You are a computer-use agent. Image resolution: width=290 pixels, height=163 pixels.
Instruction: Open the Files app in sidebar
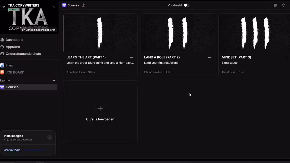[9, 65]
